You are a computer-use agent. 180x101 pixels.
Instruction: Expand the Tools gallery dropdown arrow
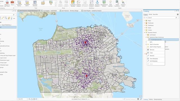[56, 6]
